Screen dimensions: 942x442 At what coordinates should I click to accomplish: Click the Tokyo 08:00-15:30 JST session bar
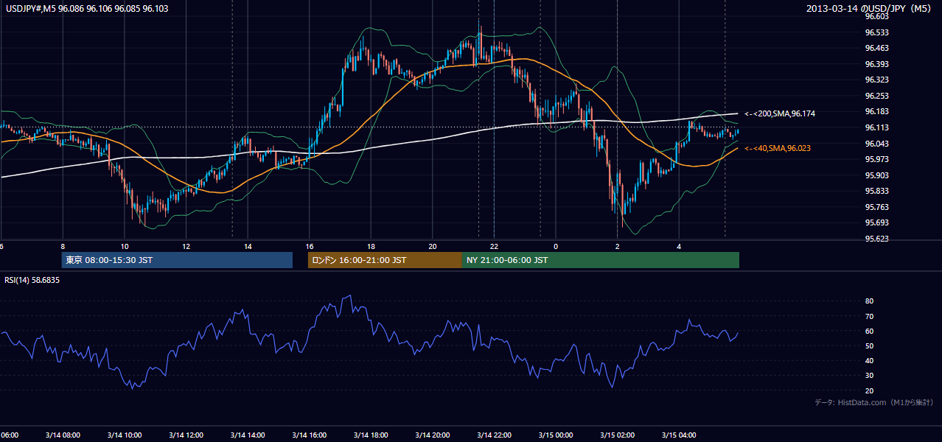177,260
